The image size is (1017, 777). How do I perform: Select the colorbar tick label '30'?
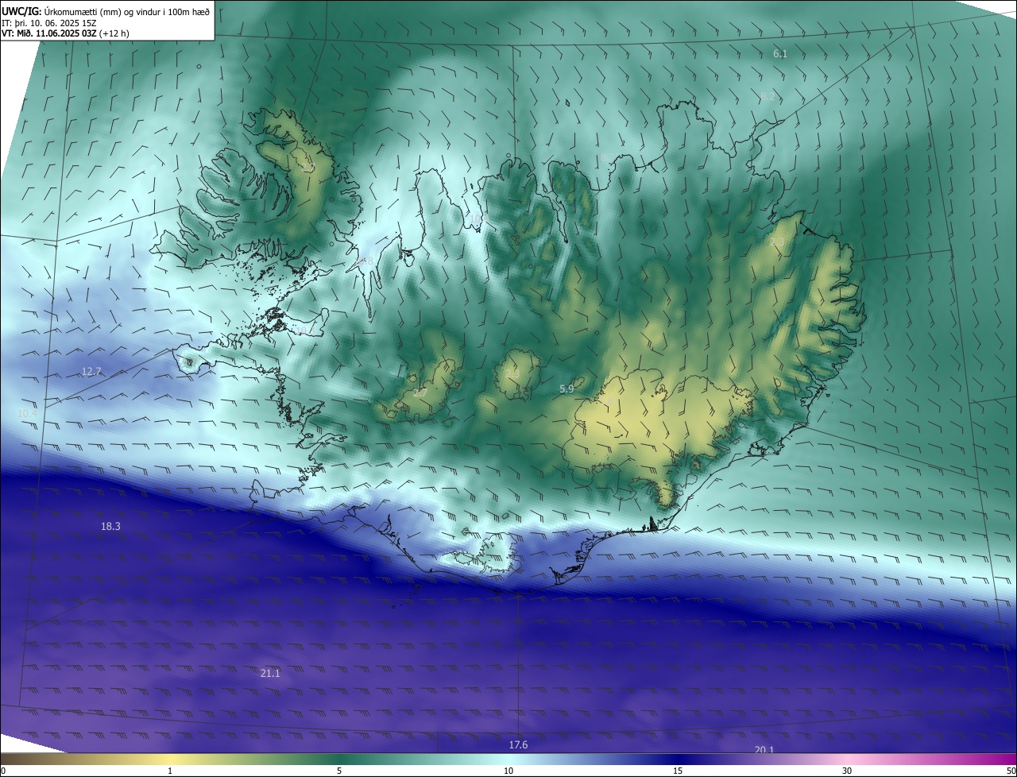[847, 771]
